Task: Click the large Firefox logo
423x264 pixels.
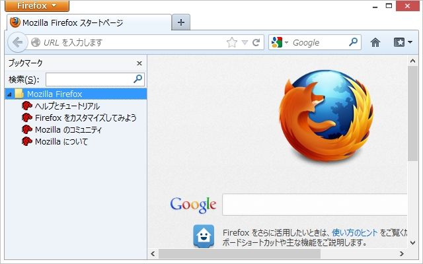Action: (327, 115)
